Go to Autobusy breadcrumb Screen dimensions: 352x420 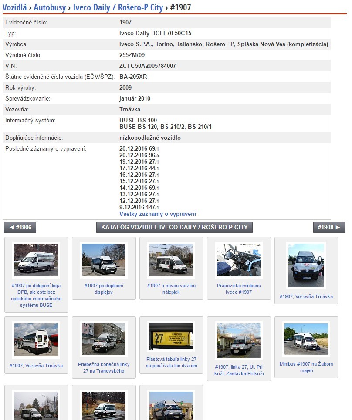click(50, 7)
